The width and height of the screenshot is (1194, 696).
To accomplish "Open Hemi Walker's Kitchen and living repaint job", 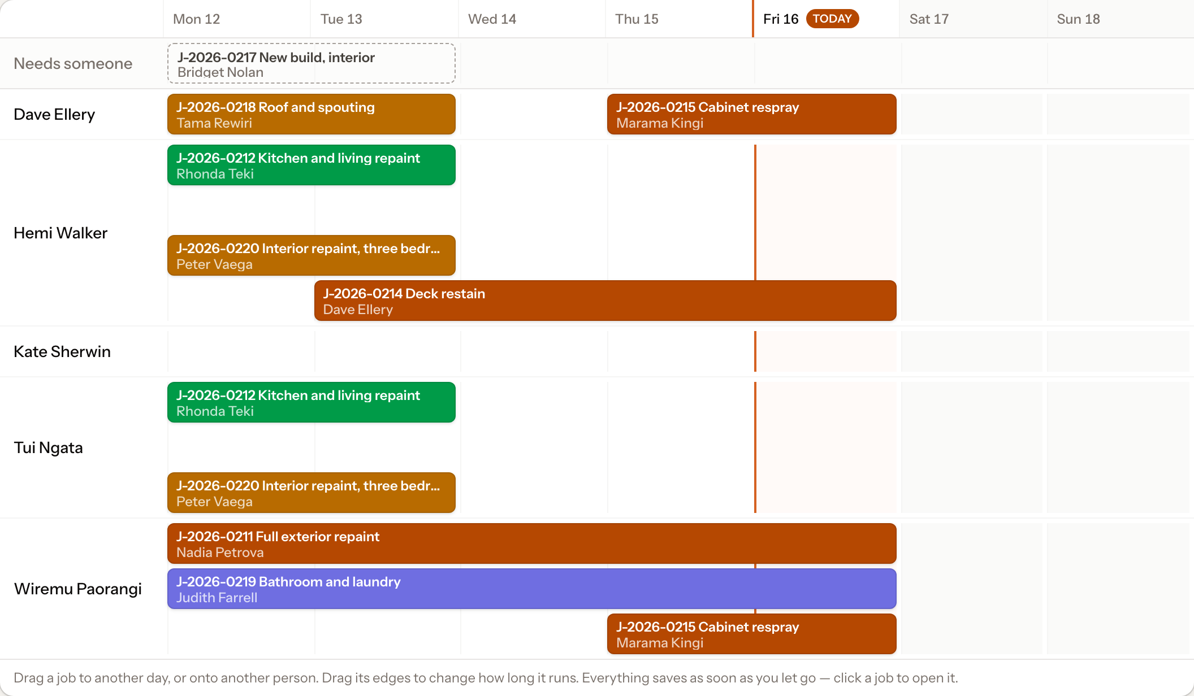I will point(312,165).
